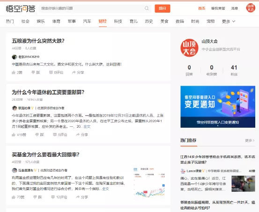
Task: Open comments on the 五粮液 answer
Action: coord(56,73)
